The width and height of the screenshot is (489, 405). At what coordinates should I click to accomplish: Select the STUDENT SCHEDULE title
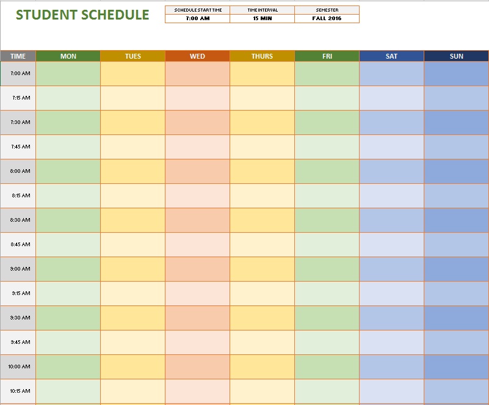(82, 15)
